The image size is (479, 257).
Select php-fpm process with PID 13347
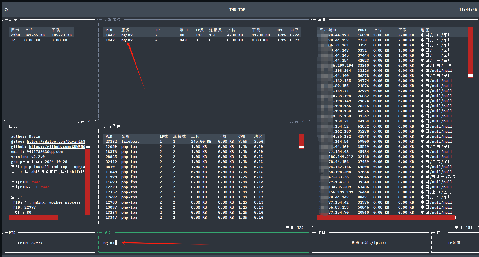click(x=184, y=218)
